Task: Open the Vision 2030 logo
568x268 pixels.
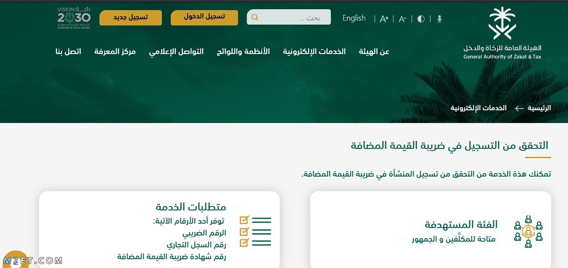Action: (74, 18)
